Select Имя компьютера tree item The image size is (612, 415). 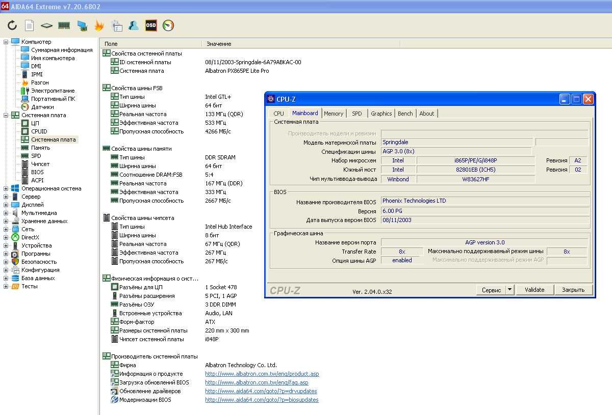tap(53, 58)
